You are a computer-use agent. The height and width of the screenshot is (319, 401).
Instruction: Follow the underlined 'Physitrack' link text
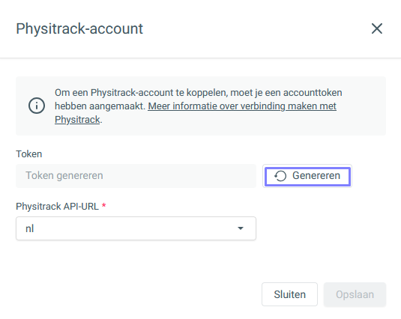point(77,120)
